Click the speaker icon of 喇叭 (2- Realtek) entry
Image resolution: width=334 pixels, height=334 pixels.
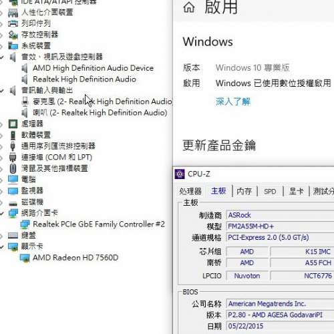pyautogui.click(x=25, y=113)
